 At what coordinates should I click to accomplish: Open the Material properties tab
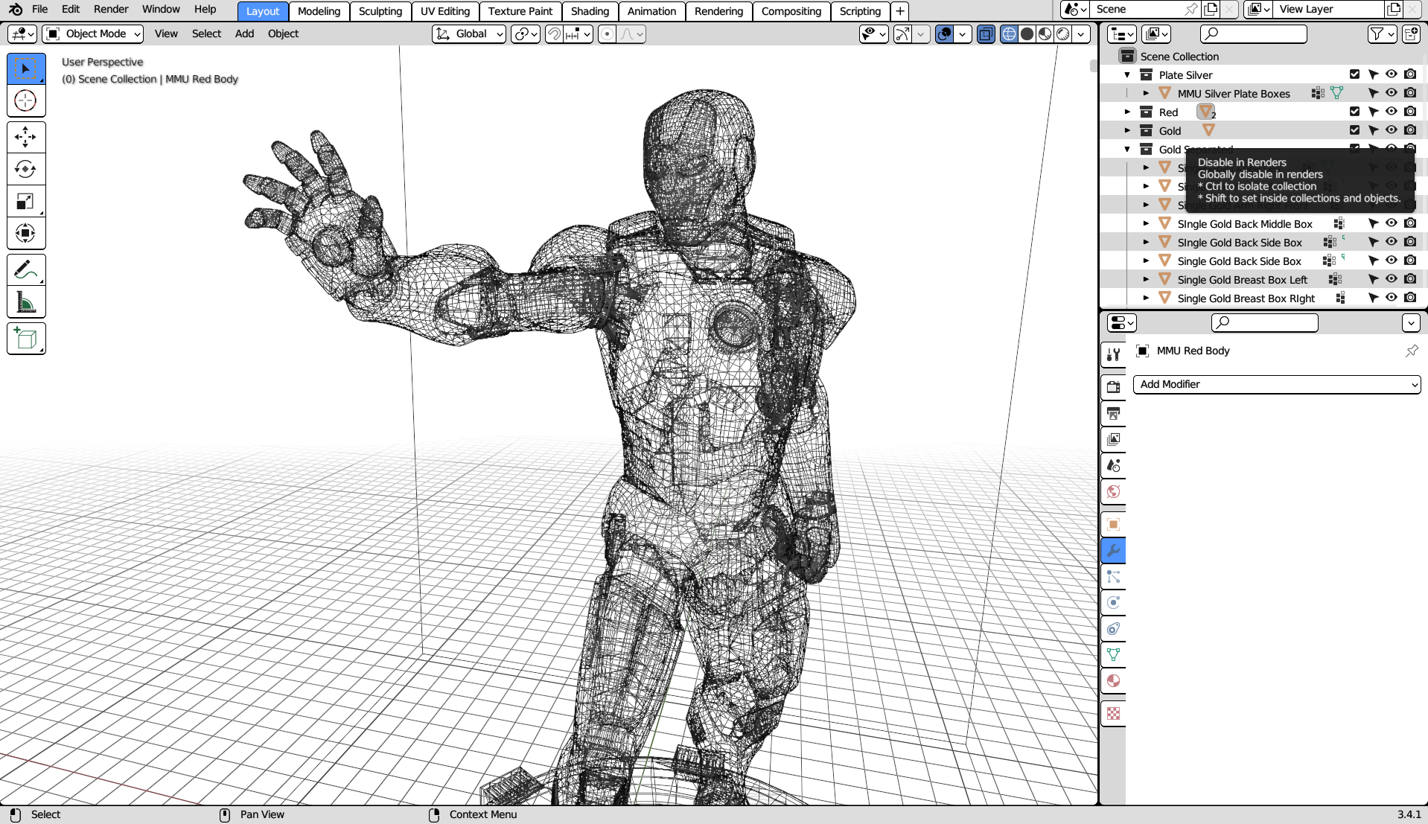(x=1113, y=681)
